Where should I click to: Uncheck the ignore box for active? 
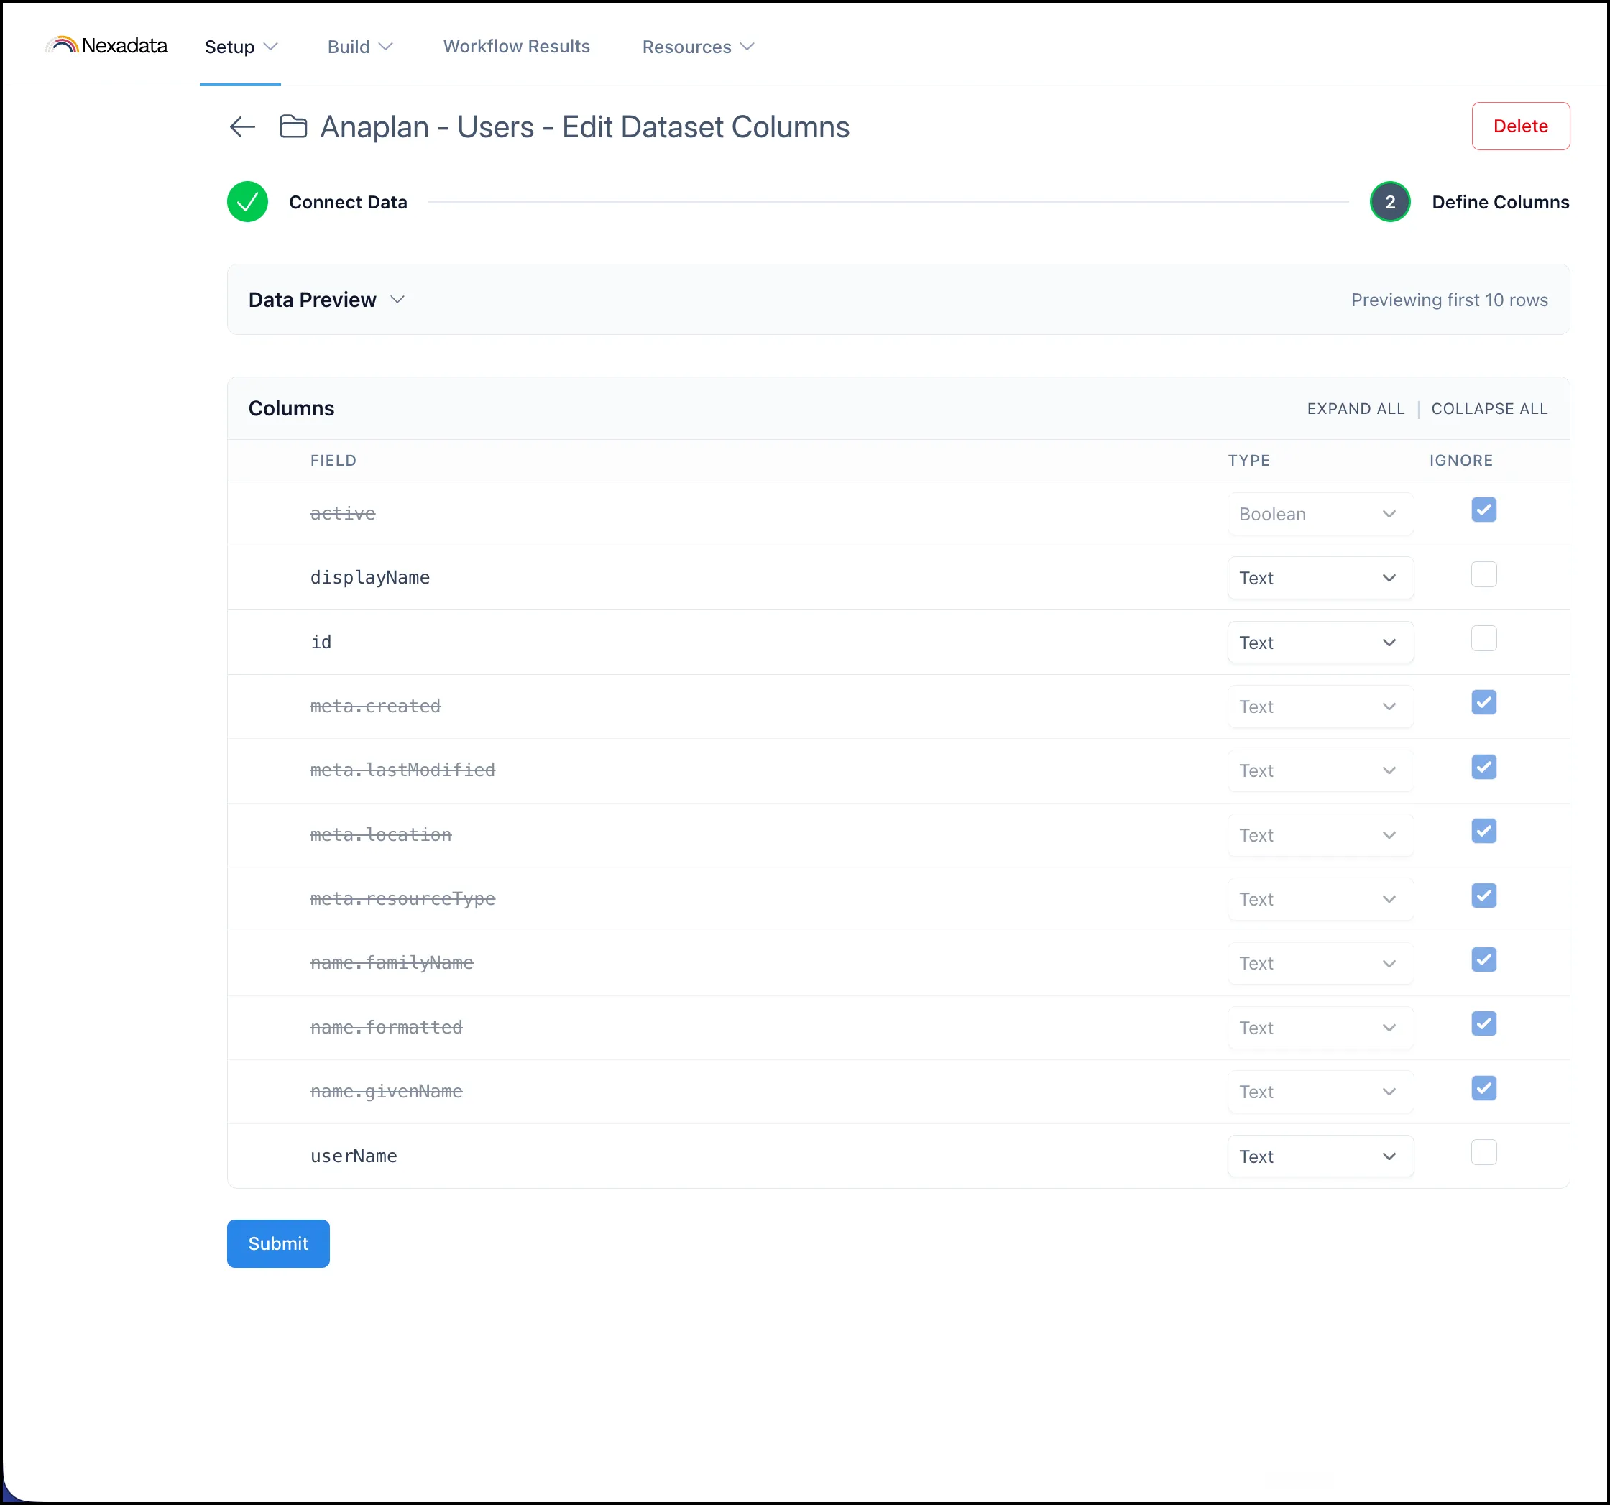tap(1483, 510)
